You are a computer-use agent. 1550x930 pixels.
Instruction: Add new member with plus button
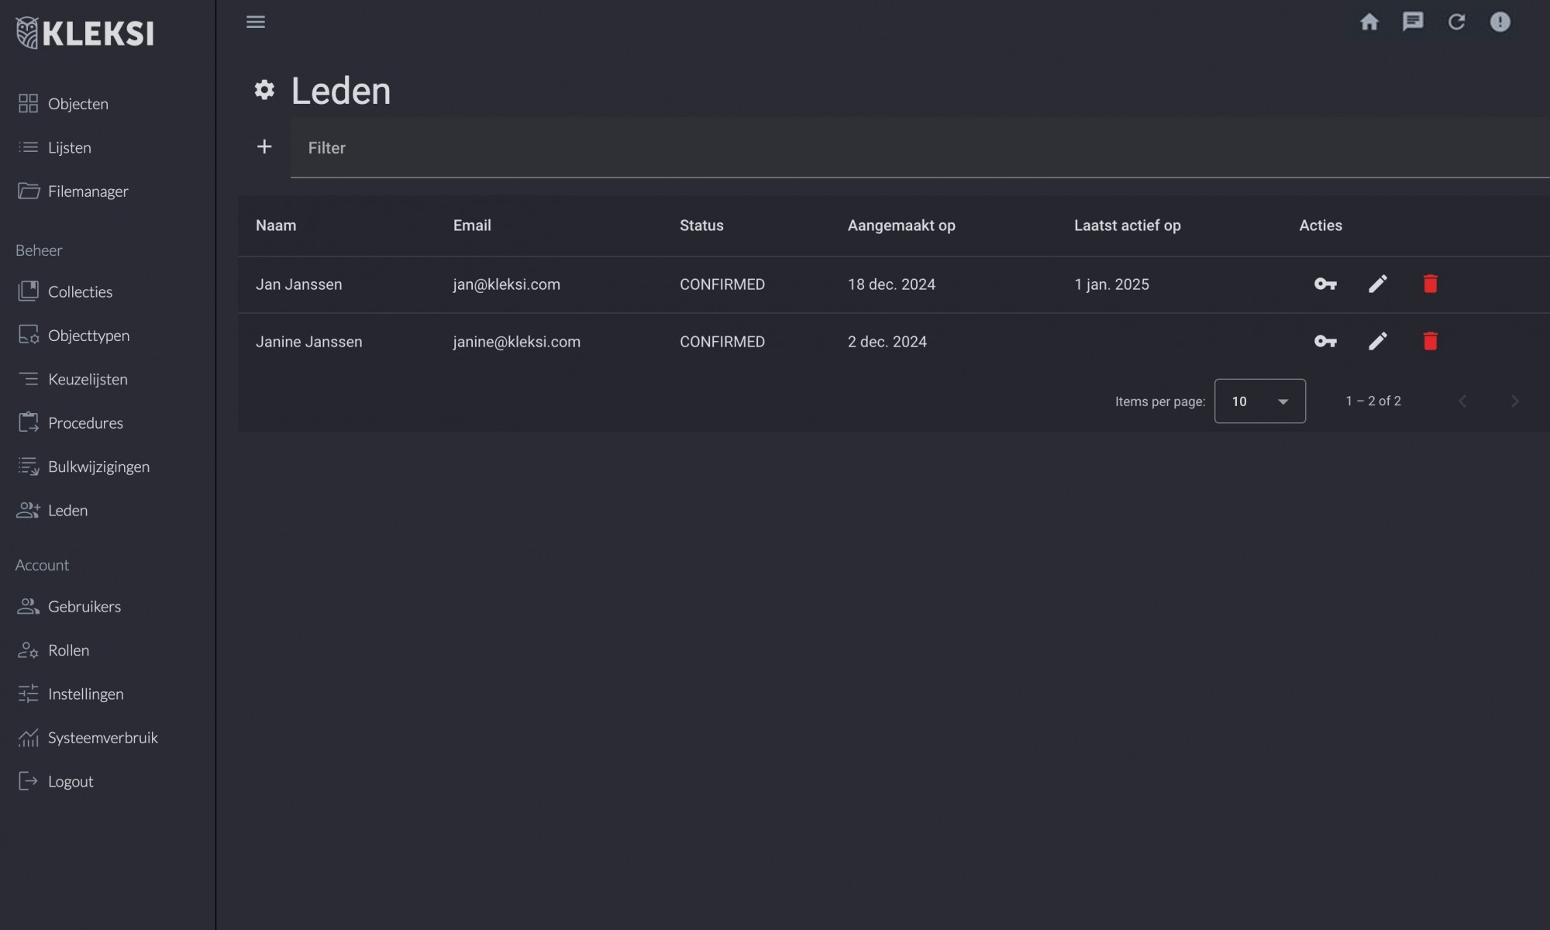click(x=264, y=146)
